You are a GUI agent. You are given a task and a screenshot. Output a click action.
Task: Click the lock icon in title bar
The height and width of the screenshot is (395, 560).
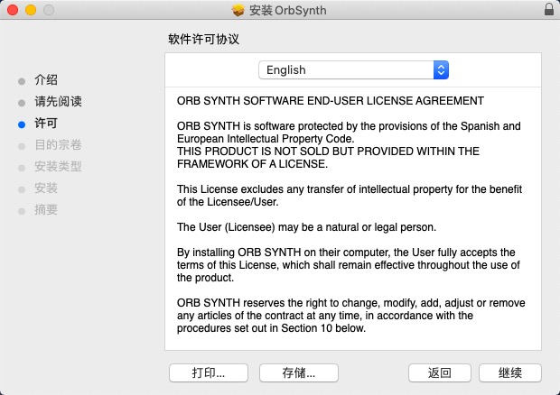[x=549, y=9]
